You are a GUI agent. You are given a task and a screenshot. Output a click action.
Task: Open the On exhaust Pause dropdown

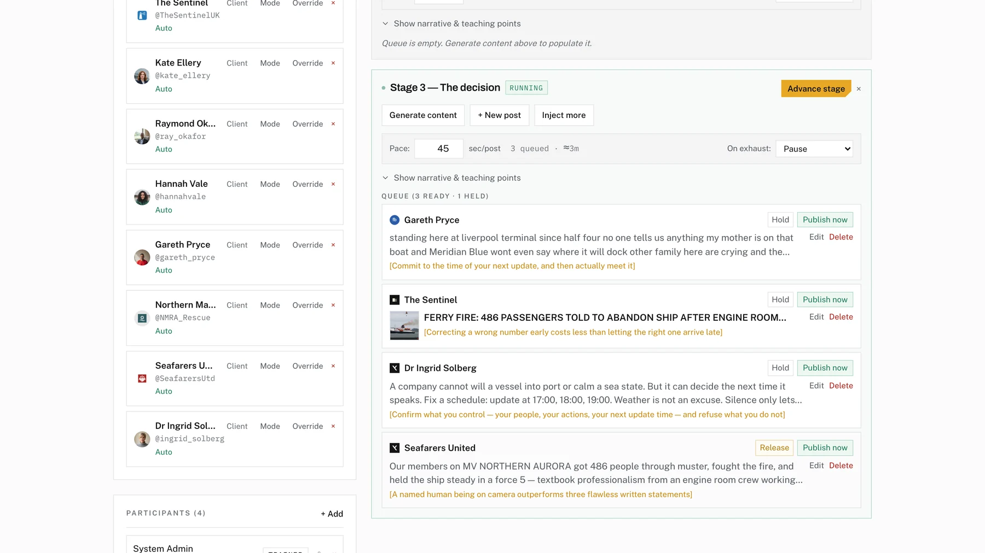click(x=814, y=149)
